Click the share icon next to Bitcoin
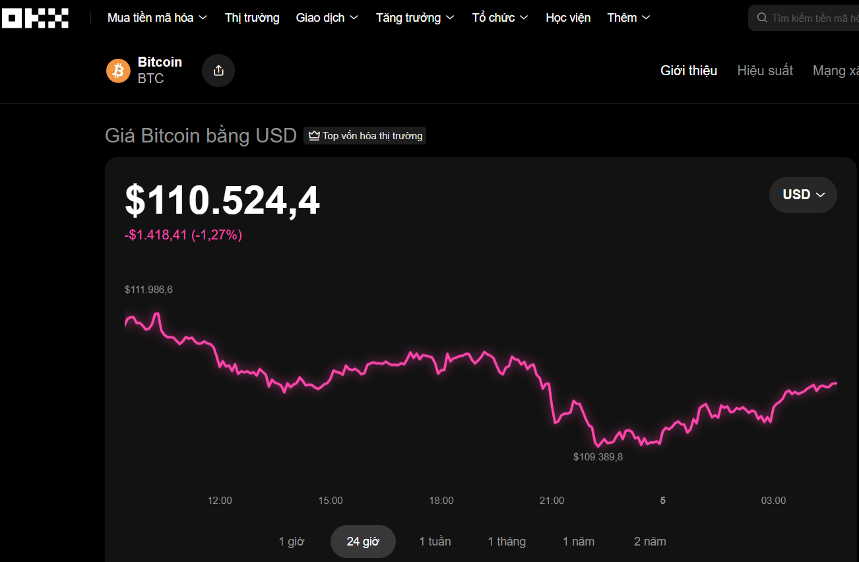The image size is (859, 562). pos(218,71)
